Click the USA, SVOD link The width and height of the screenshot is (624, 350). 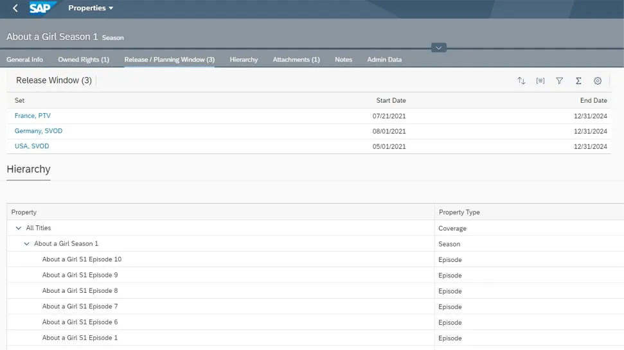click(31, 146)
